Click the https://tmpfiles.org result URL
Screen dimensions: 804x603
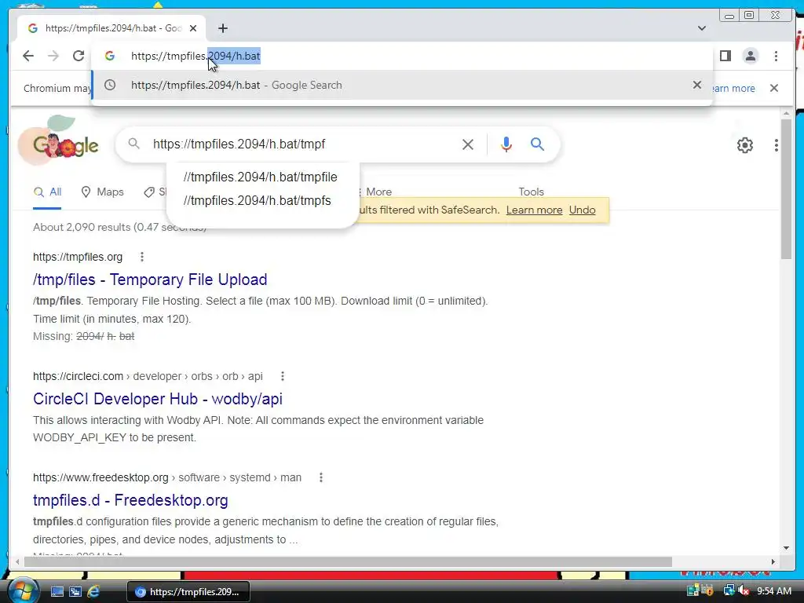[78, 257]
